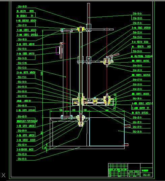The image size is (165, 181).
Task: Select the CHJ-25 part callout label
Action: point(137,66)
